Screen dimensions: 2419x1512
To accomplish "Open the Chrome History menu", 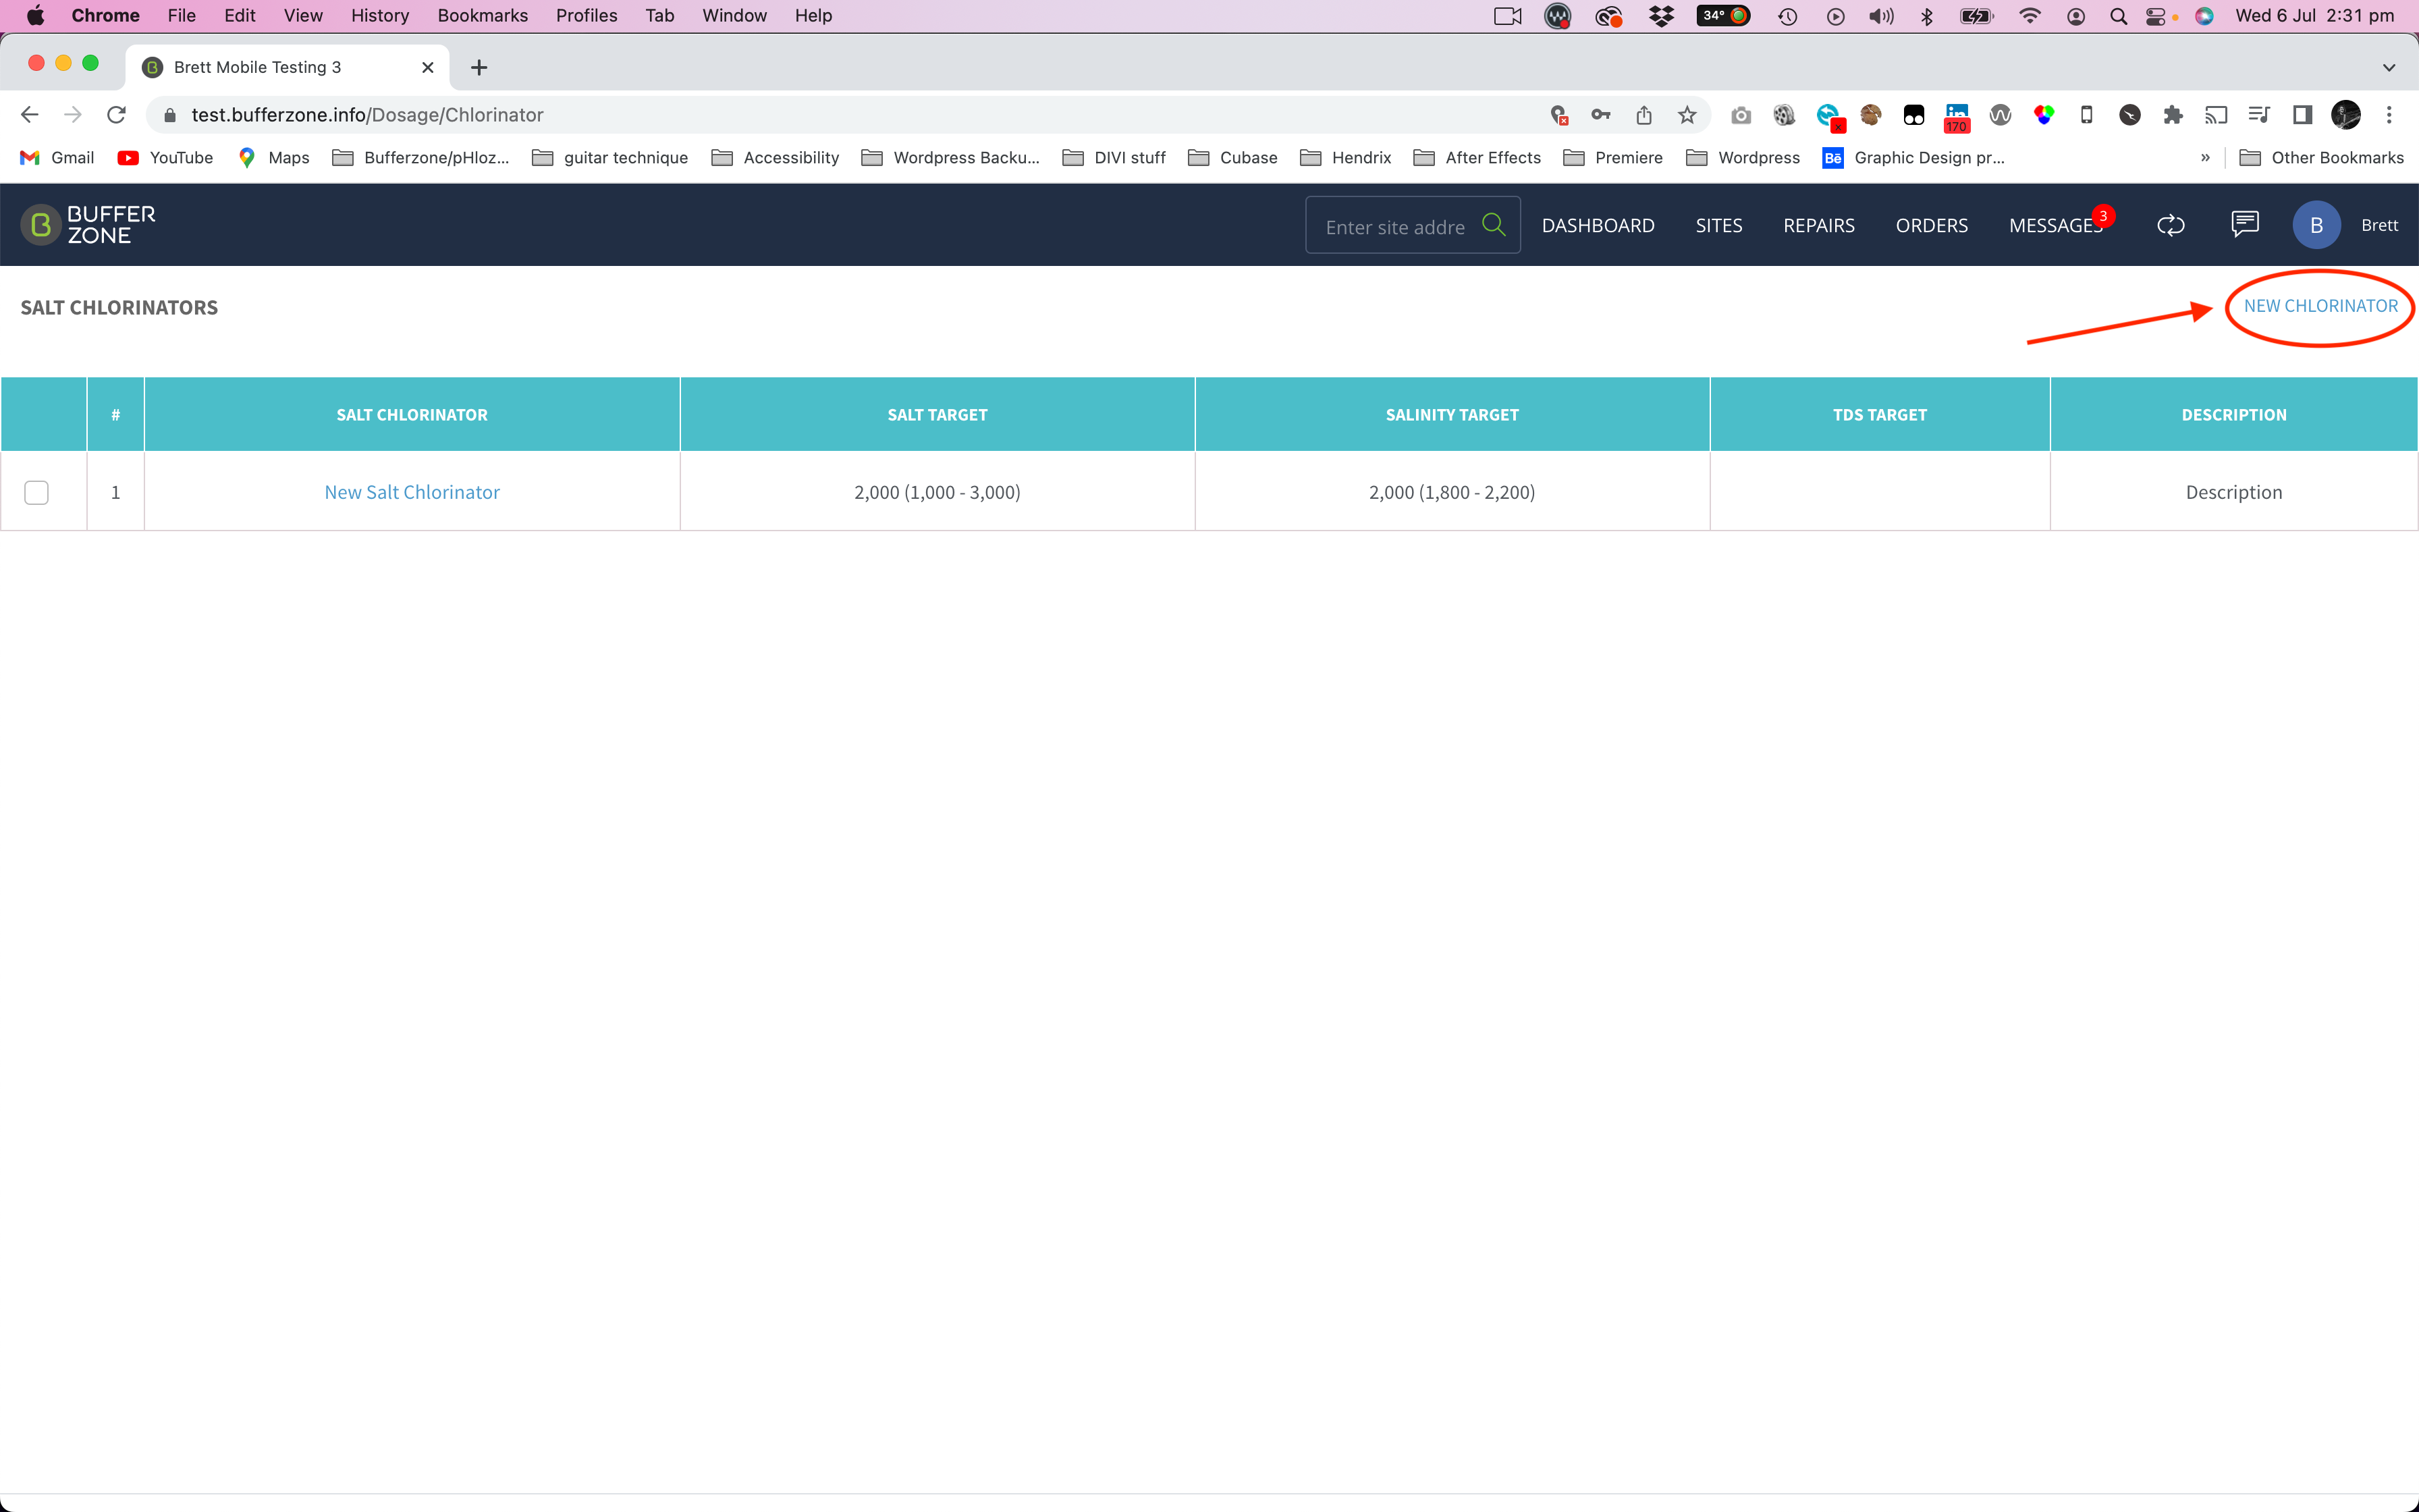I will point(380,15).
